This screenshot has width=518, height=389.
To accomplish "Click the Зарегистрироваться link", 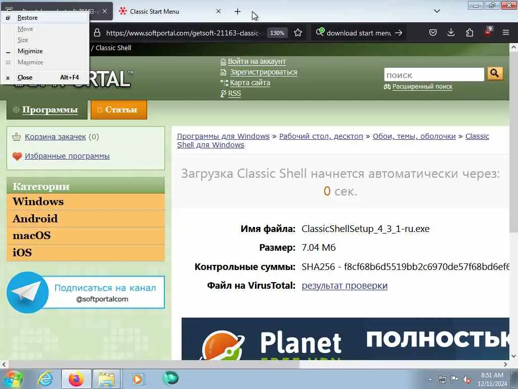I will (264, 72).
